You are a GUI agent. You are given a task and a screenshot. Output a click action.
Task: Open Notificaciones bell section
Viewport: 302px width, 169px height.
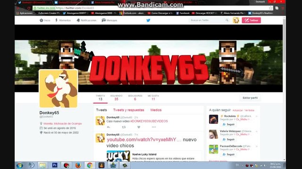(86, 20)
